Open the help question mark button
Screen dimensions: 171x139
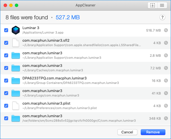pos(162,17)
